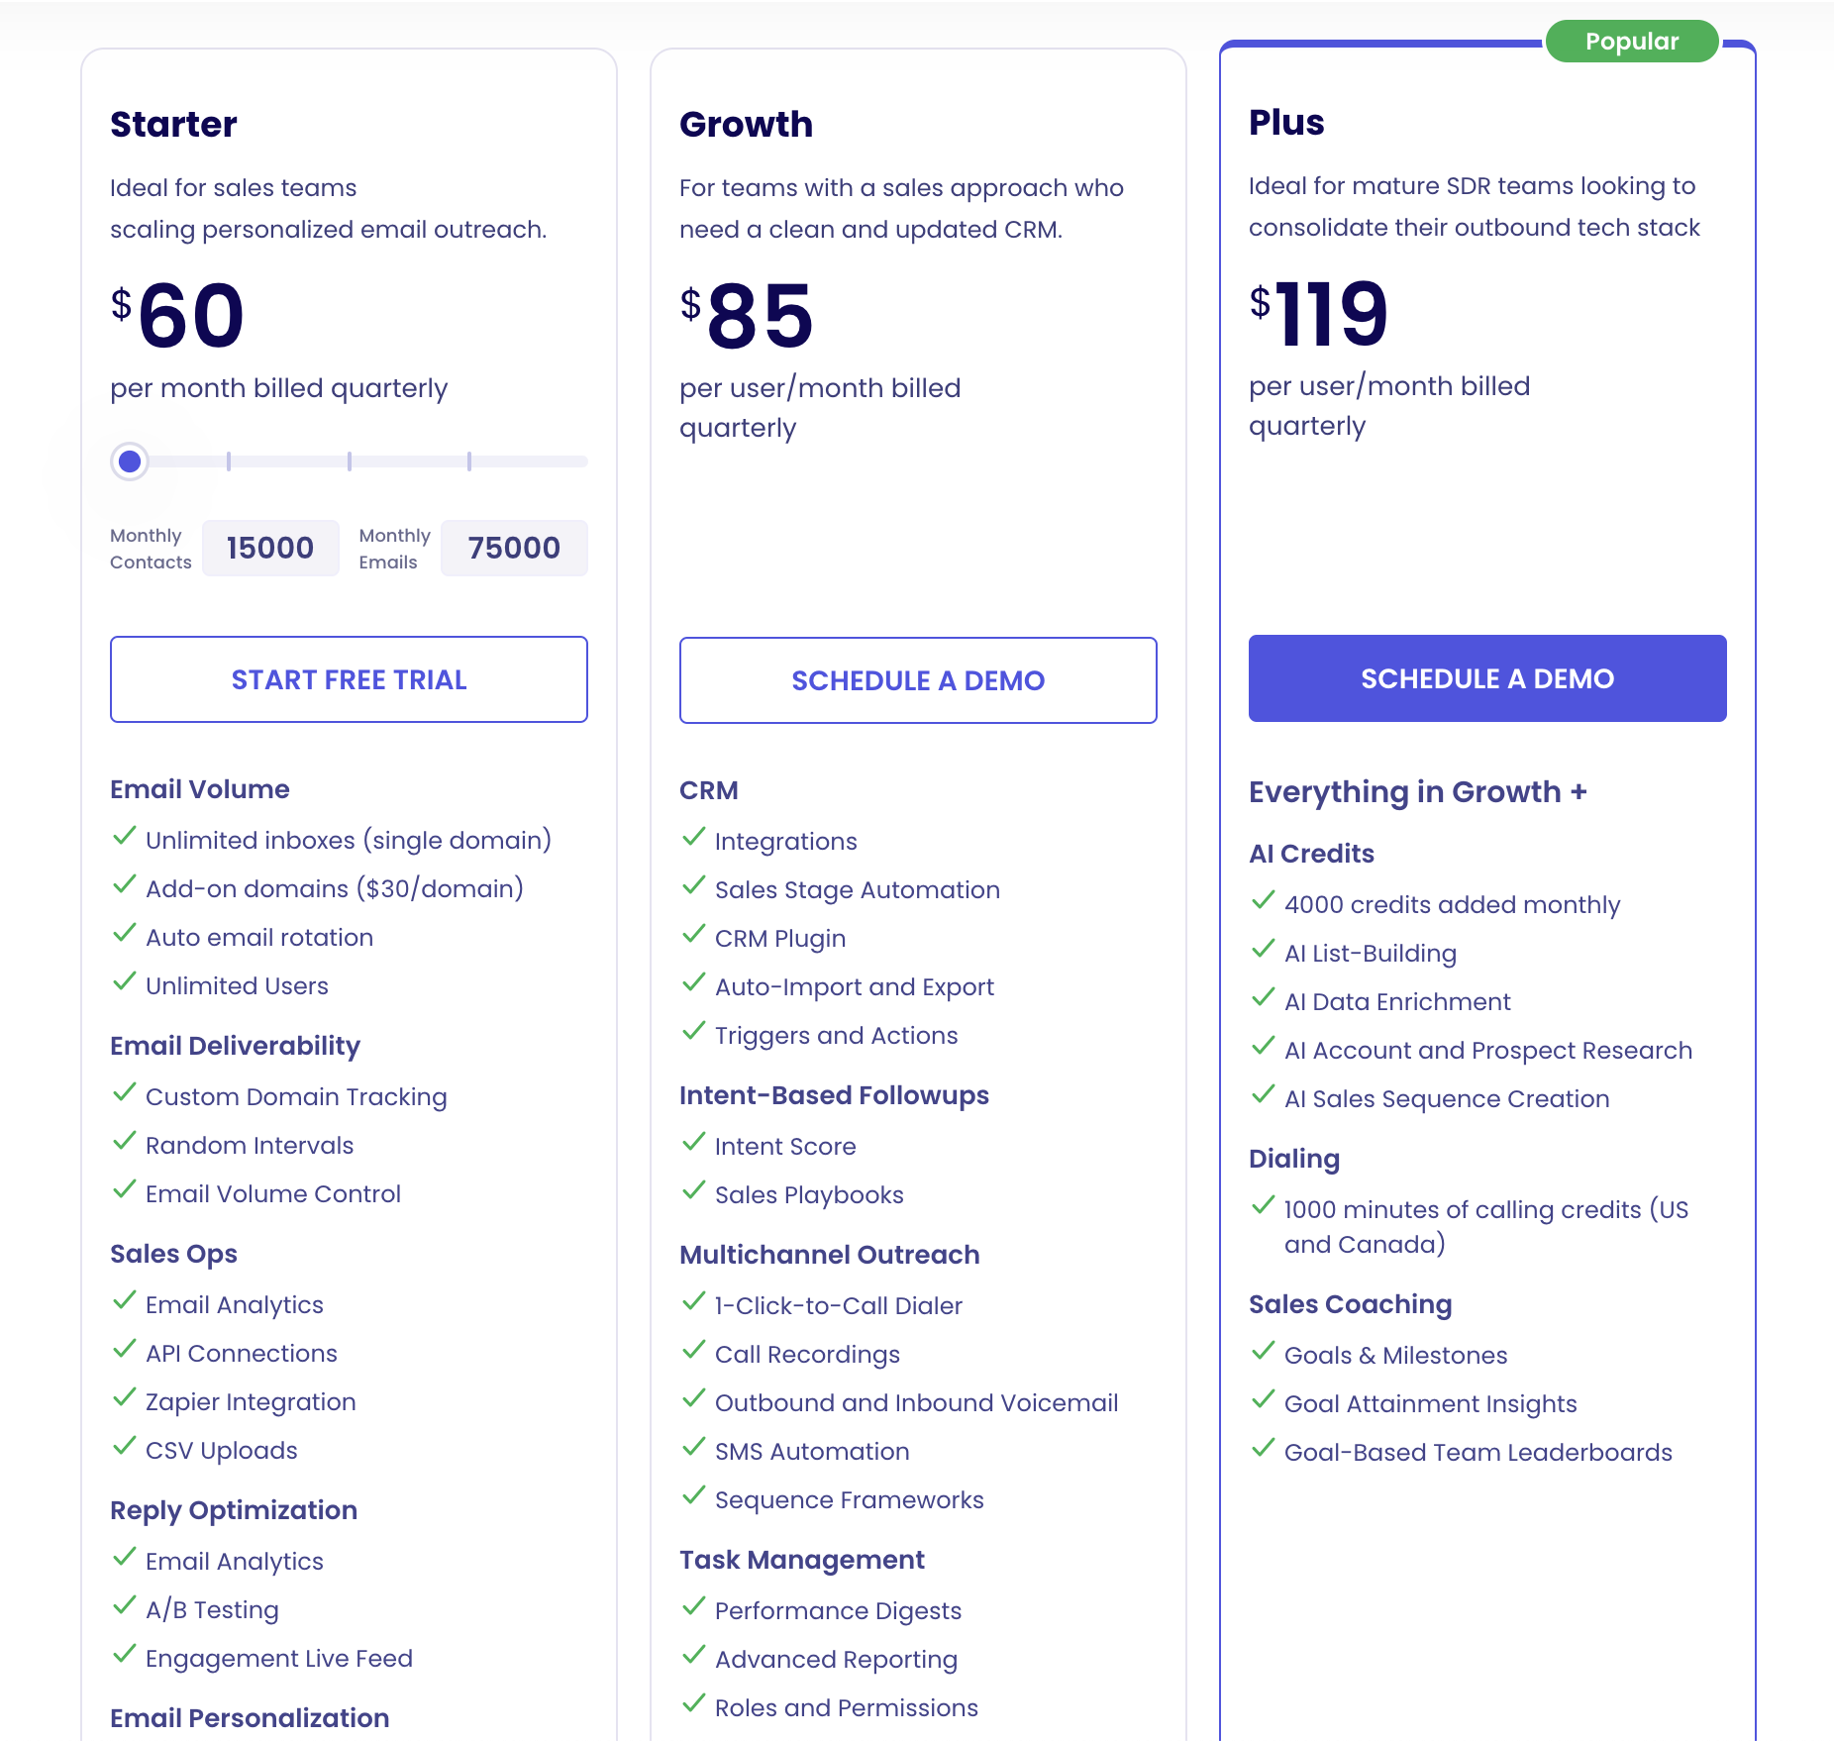
Task: Click second tick mark on pricing slider
Action: click(x=350, y=461)
